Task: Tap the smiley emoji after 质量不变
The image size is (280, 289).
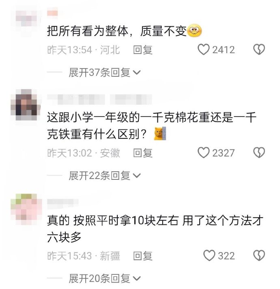Action: click(x=194, y=31)
